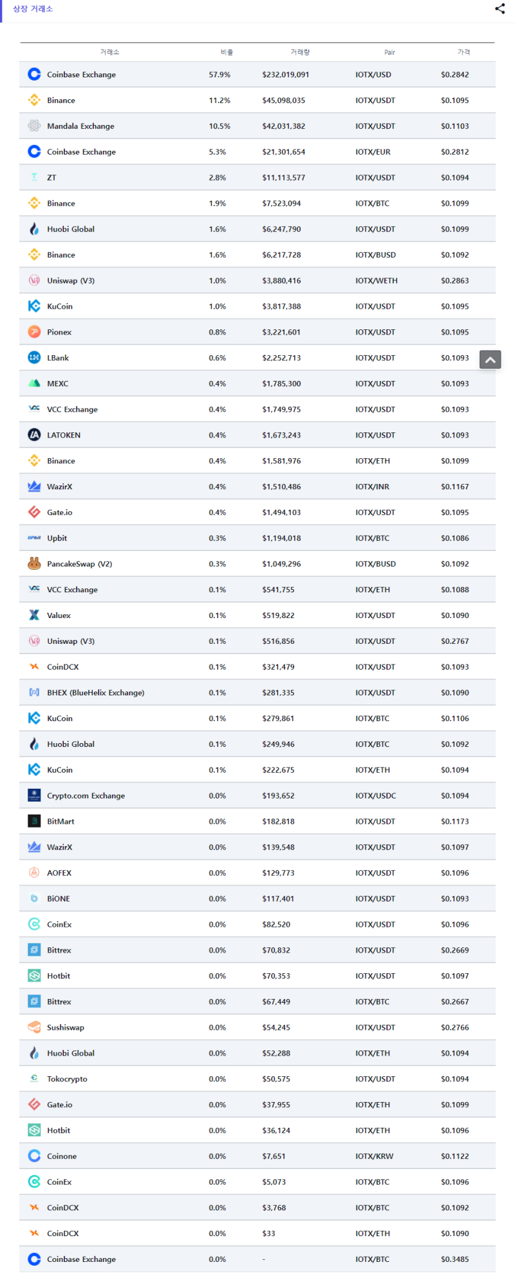Click the PancakeSwap (V2) bunny icon
Screen dimensions: 515x1278
[34, 564]
